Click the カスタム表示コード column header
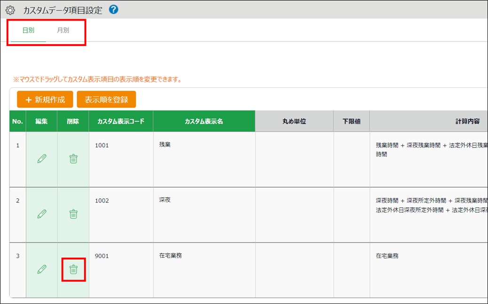 pyautogui.click(x=121, y=121)
